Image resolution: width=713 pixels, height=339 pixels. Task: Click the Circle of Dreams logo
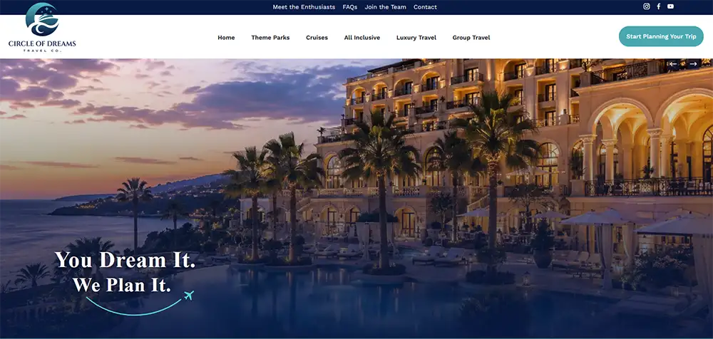coord(42,27)
